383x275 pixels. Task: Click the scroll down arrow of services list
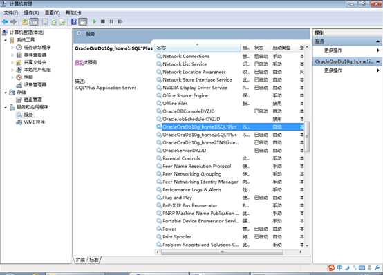point(307,245)
